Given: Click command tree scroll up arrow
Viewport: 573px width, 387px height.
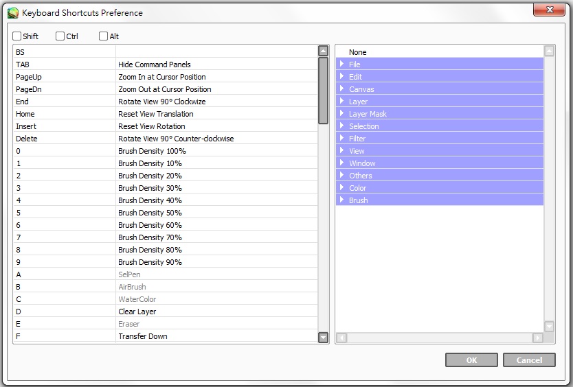Looking at the screenshot, I should coord(549,51).
